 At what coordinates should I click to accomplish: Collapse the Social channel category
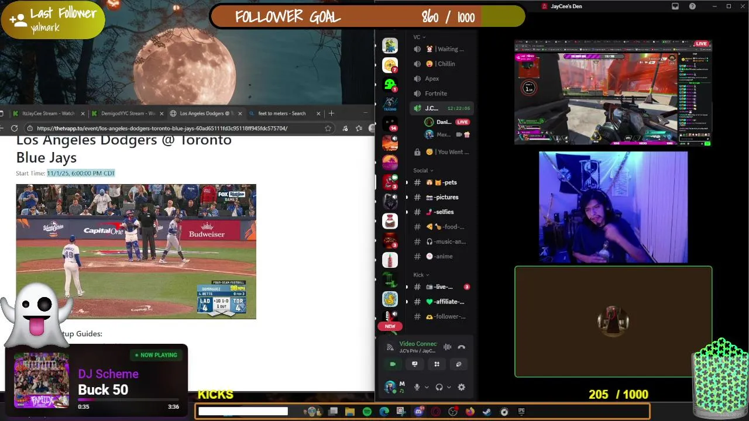pyautogui.click(x=423, y=171)
